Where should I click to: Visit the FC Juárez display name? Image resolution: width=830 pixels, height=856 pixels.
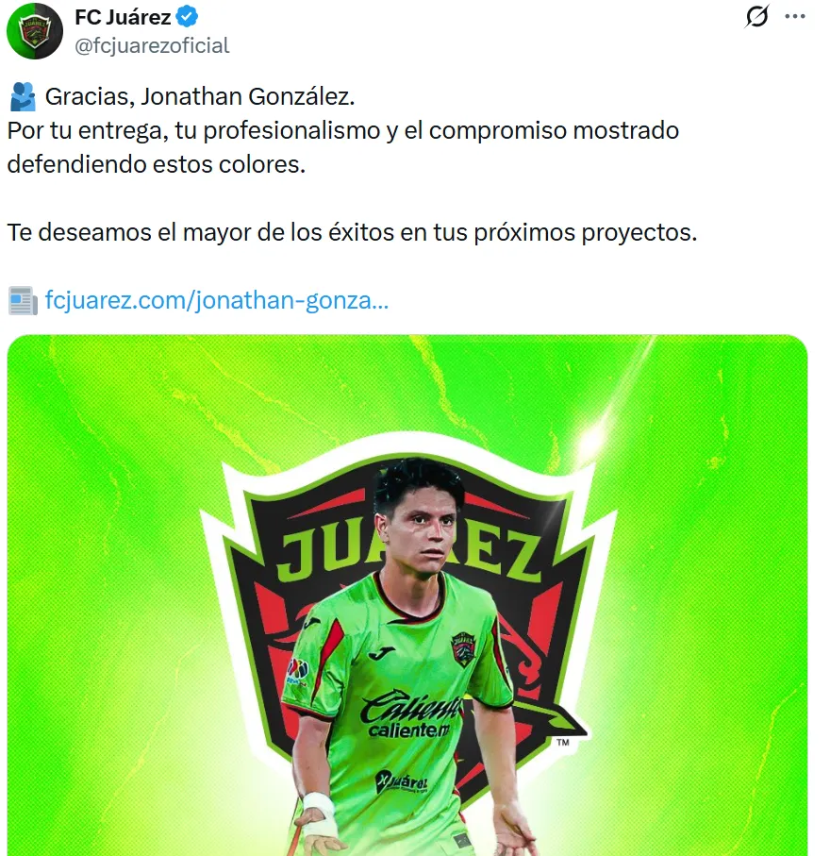(x=123, y=18)
